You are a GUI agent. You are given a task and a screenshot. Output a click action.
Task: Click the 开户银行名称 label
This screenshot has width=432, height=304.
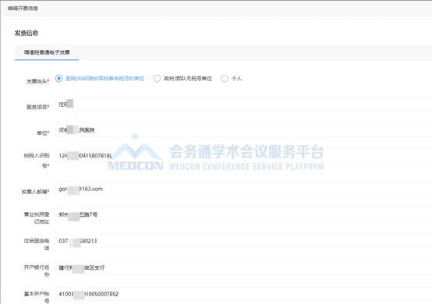pos(37,270)
